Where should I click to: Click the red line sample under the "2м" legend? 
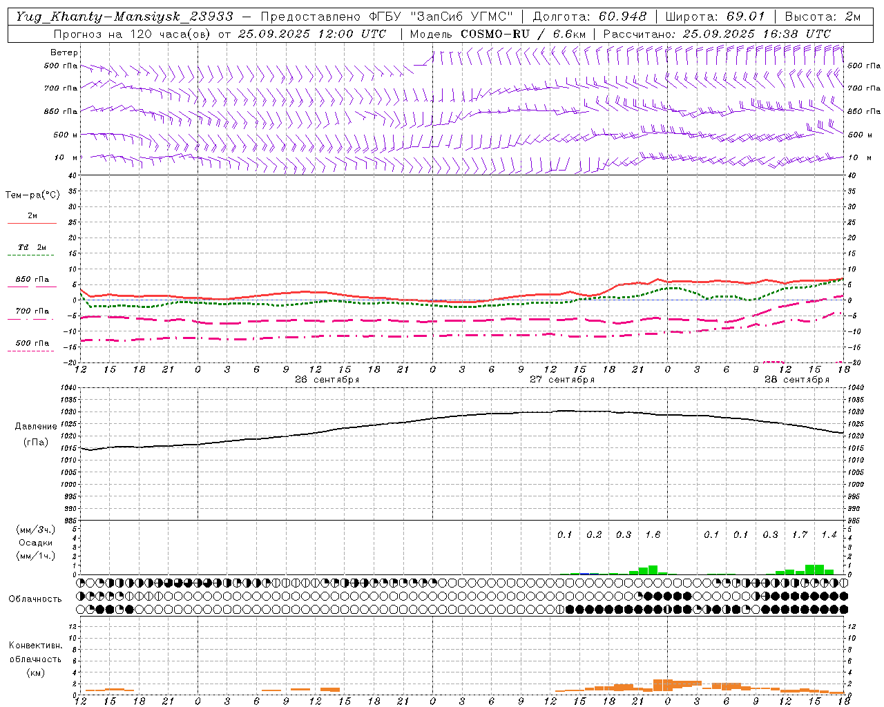32,223
